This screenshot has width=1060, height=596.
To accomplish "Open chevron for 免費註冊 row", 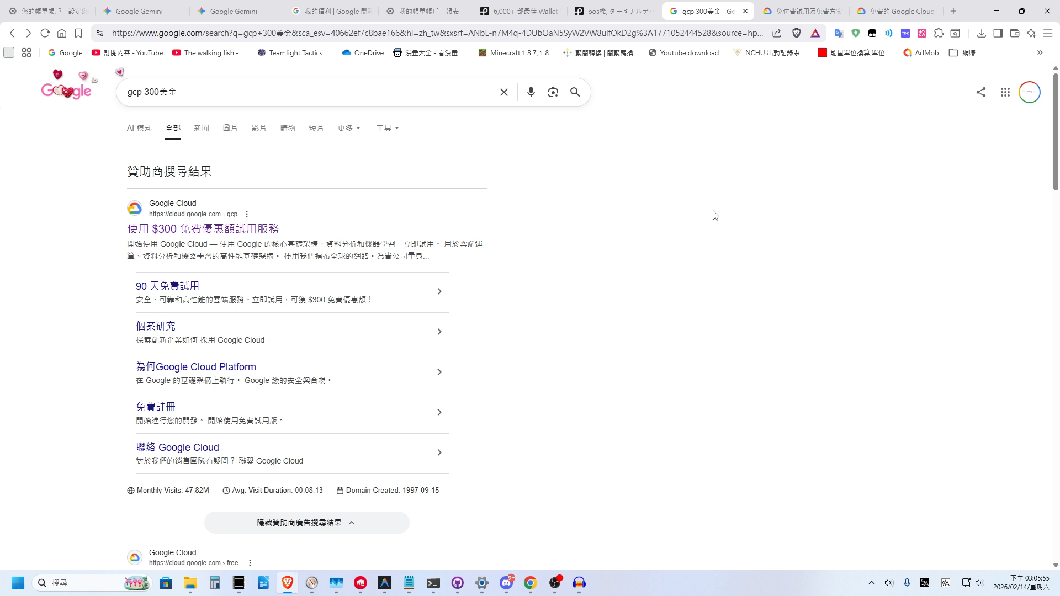I will point(439,412).
